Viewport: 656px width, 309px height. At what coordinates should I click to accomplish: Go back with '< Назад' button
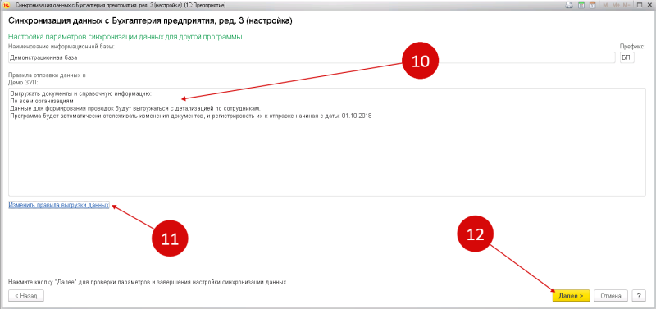click(x=26, y=296)
